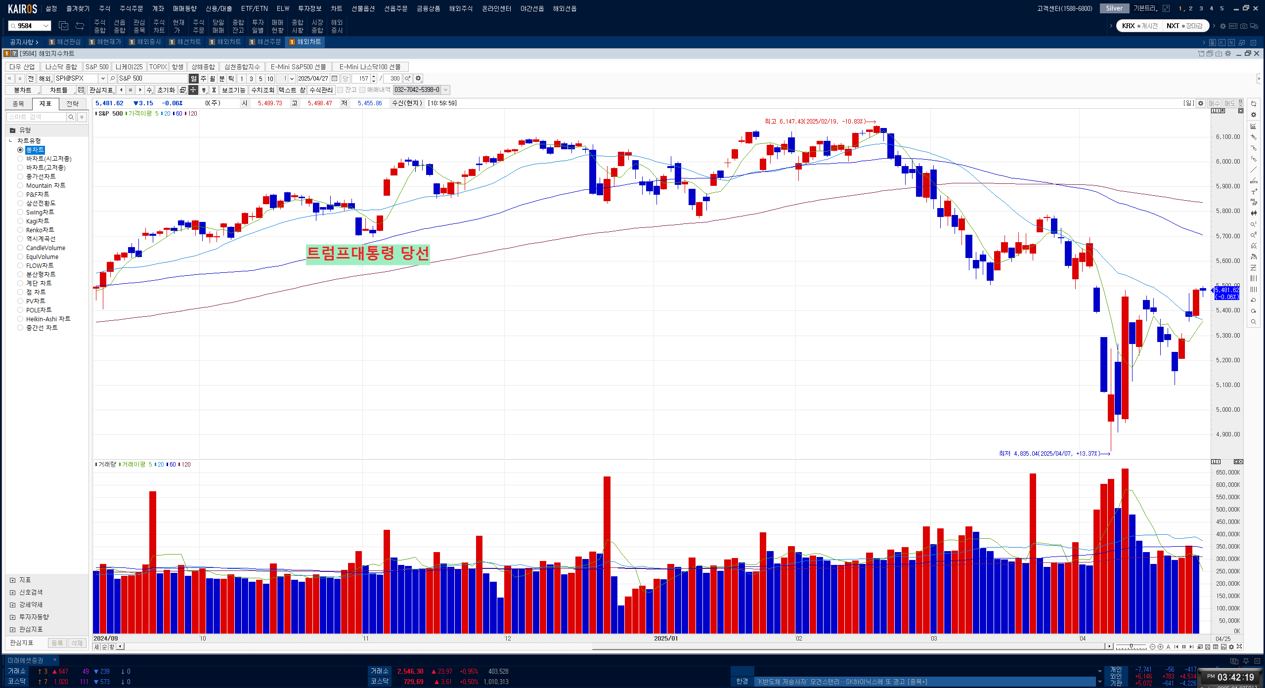Toggle the 잔고 checkbox

(340, 90)
